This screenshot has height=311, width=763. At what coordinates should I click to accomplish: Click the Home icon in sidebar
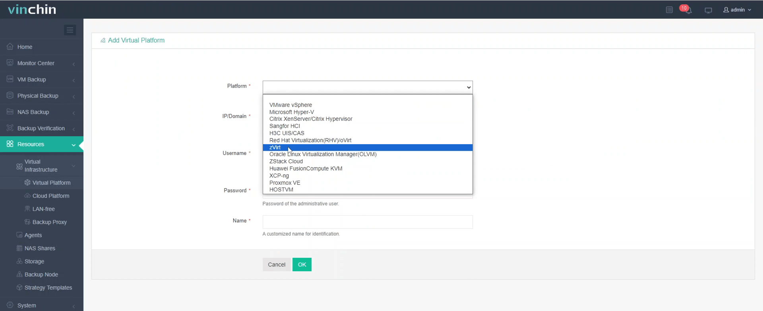10,46
